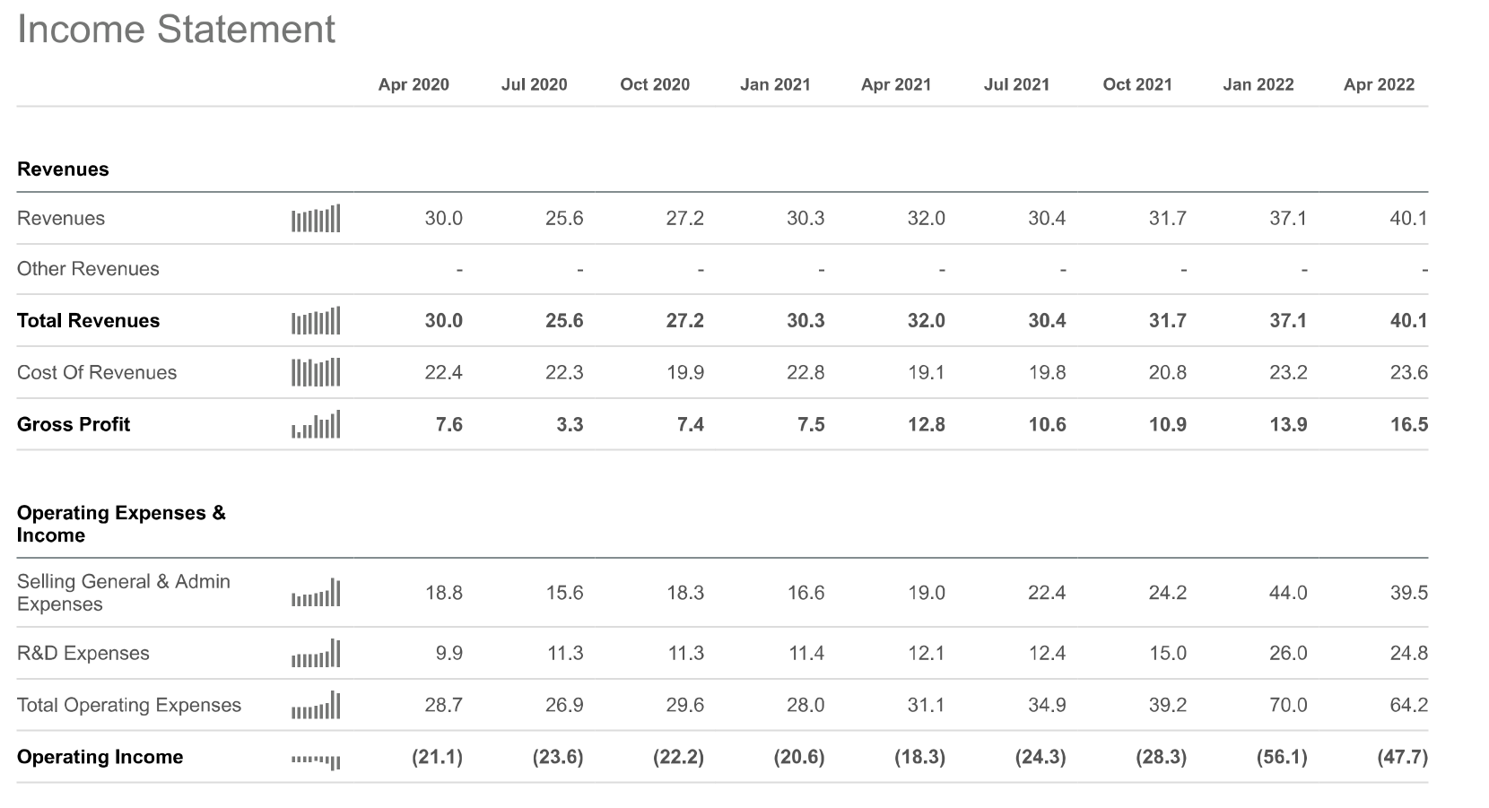Open the Cost Of Revenues mini chart
Viewport: 1489px width, 808px height.
click(x=316, y=372)
